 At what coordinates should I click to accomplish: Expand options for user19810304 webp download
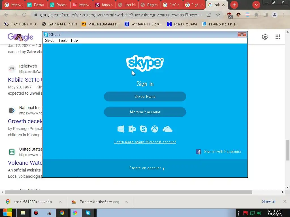point(60,202)
